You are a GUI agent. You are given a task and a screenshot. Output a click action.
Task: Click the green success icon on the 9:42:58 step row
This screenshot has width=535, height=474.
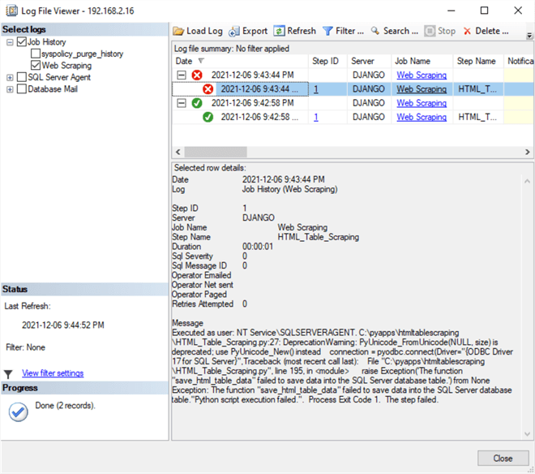click(208, 117)
